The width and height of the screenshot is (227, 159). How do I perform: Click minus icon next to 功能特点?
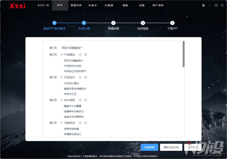click(80, 123)
